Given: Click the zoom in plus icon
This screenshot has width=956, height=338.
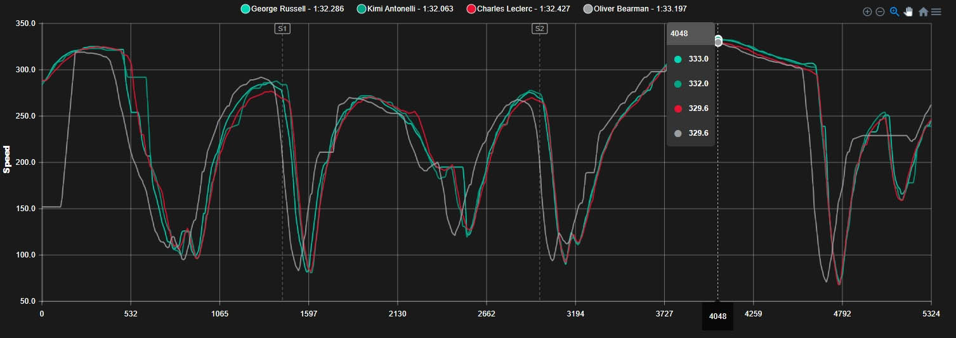Looking at the screenshot, I should click(867, 12).
